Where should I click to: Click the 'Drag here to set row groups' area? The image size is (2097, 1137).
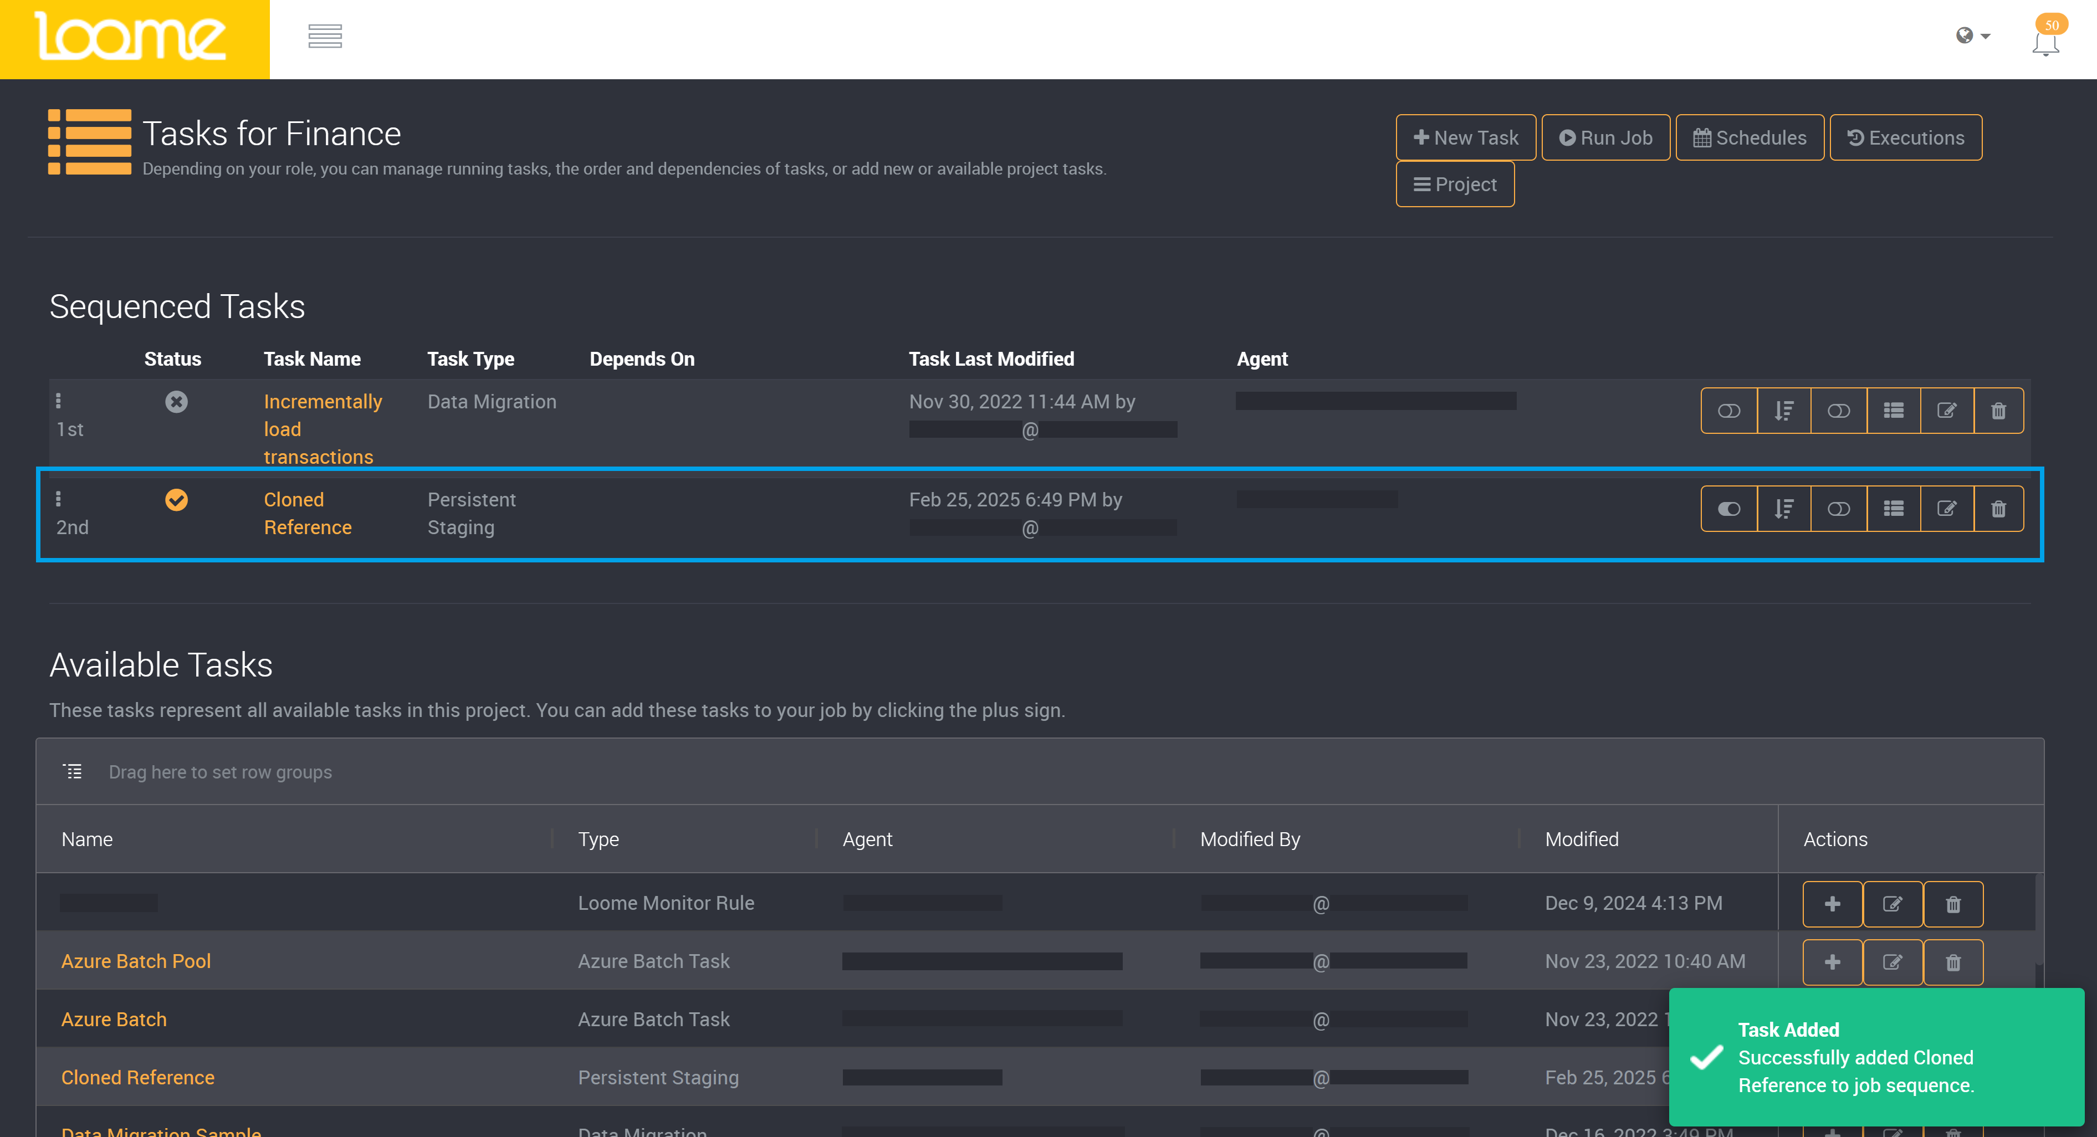220,771
